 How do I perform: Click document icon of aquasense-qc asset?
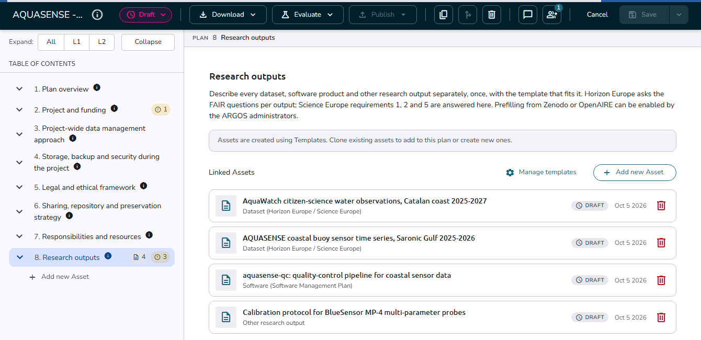coord(226,280)
